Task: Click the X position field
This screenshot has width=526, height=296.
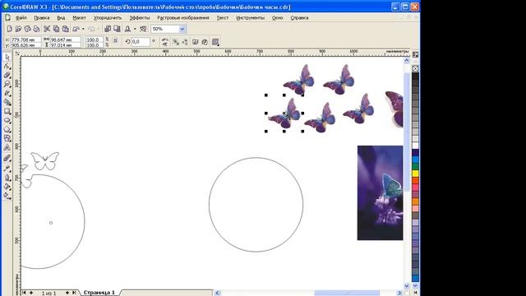Action: tap(26, 39)
